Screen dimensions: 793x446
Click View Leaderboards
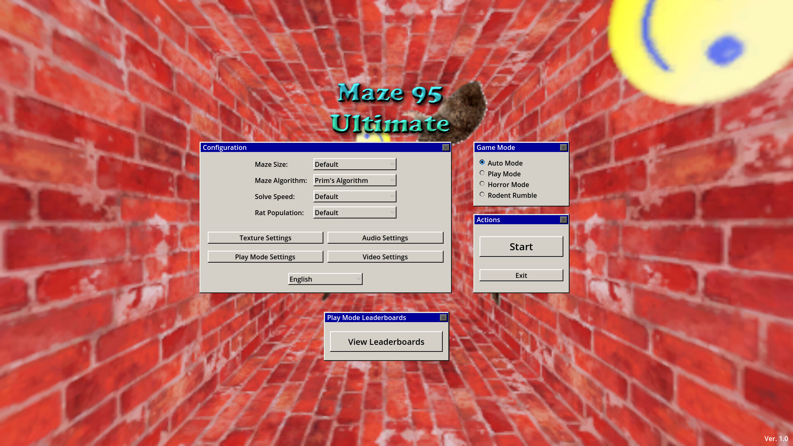coord(386,342)
